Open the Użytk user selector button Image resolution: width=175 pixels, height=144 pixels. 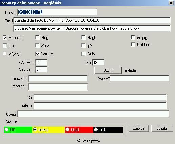108,70
